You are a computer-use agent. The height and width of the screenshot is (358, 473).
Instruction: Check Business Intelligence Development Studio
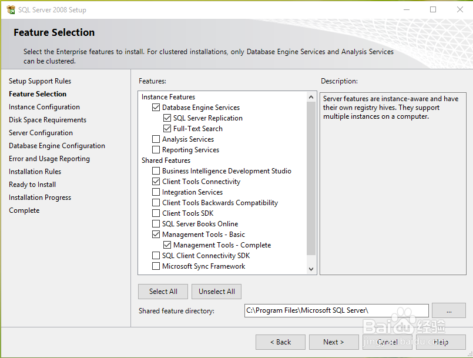click(x=156, y=171)
